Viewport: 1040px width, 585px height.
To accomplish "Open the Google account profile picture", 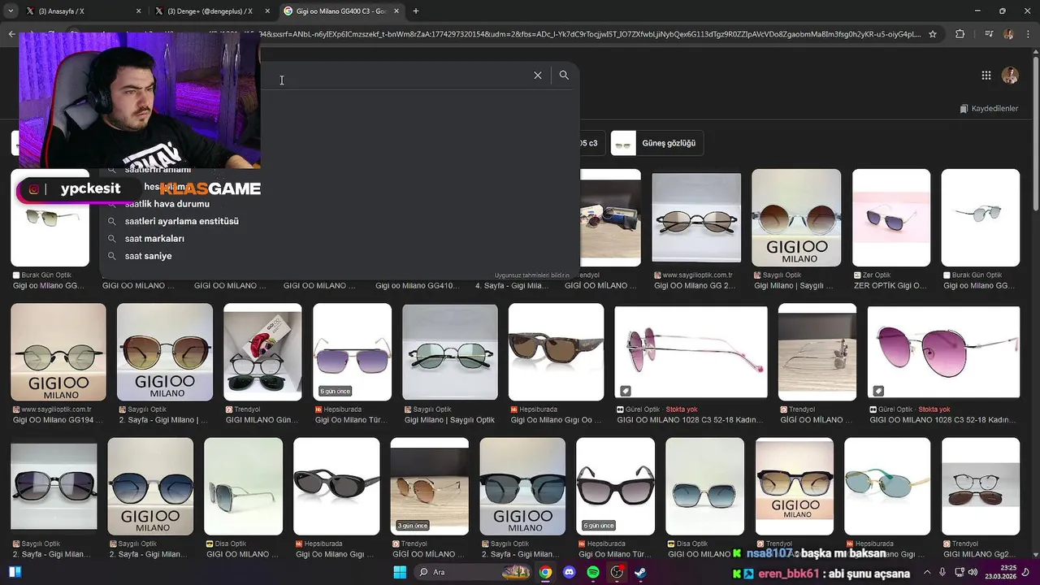I will 1010,76.
